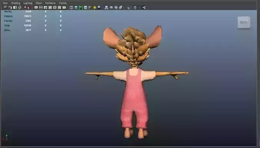Toggle the Resolution Gate display
Screen dimensions: 260x148
(x=45, y=7)
